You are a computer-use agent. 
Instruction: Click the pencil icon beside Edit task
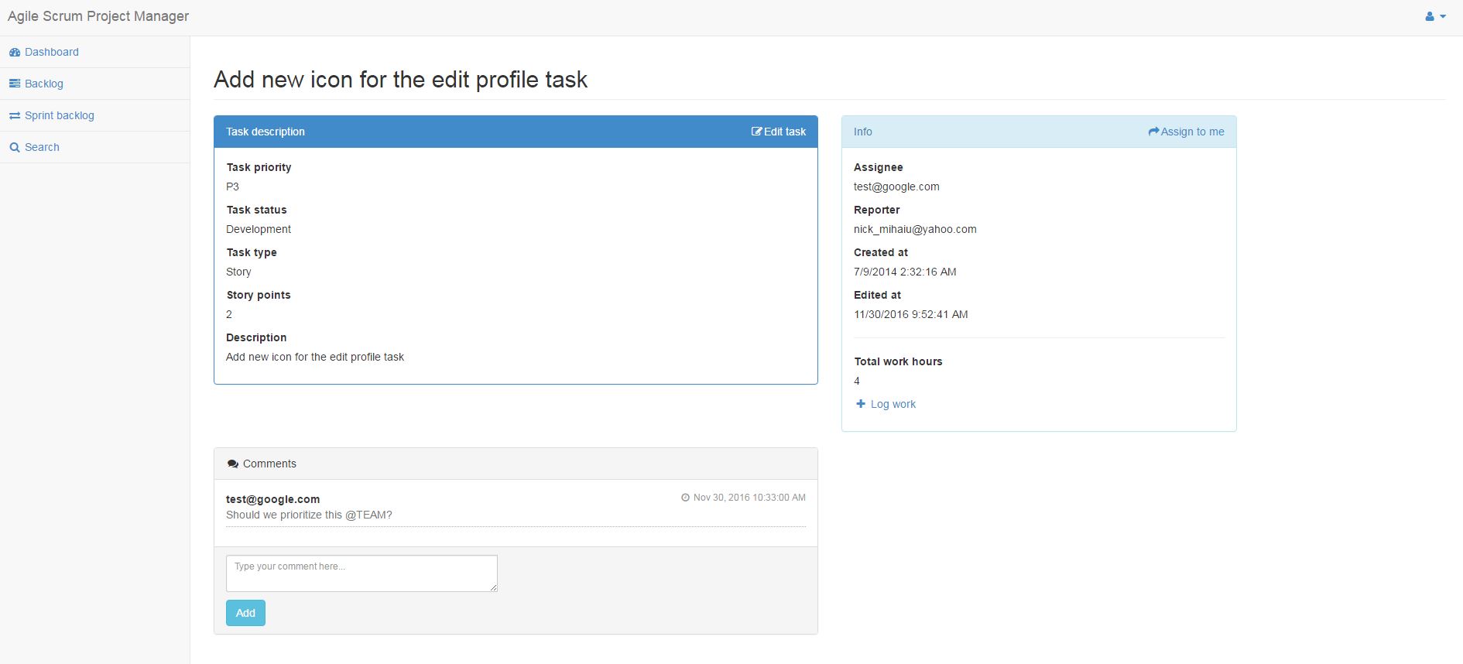click(x=756, y=132)
